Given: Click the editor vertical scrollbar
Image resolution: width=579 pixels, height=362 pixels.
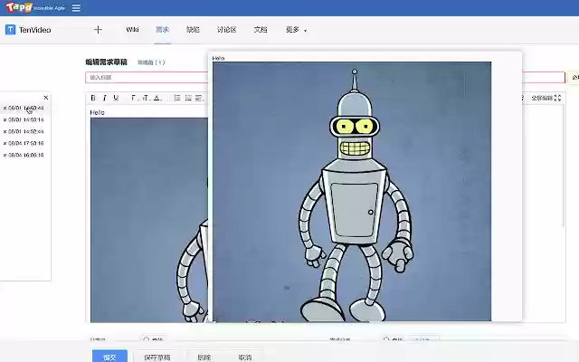Looking at the screenshot, I should [x=563, y=166].
